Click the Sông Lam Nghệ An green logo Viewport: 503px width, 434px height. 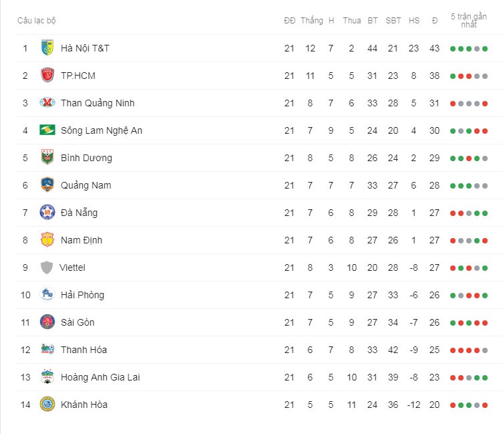coord(47,130)
